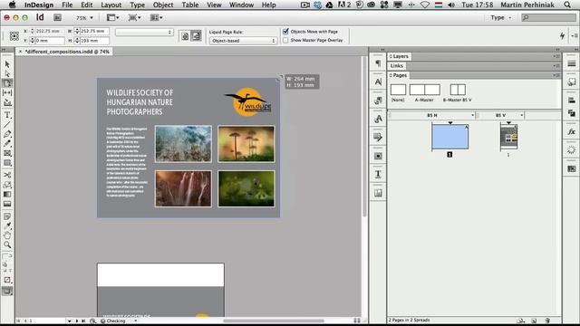
Task: Click the H height field
Action: click(x=94, y=41)
